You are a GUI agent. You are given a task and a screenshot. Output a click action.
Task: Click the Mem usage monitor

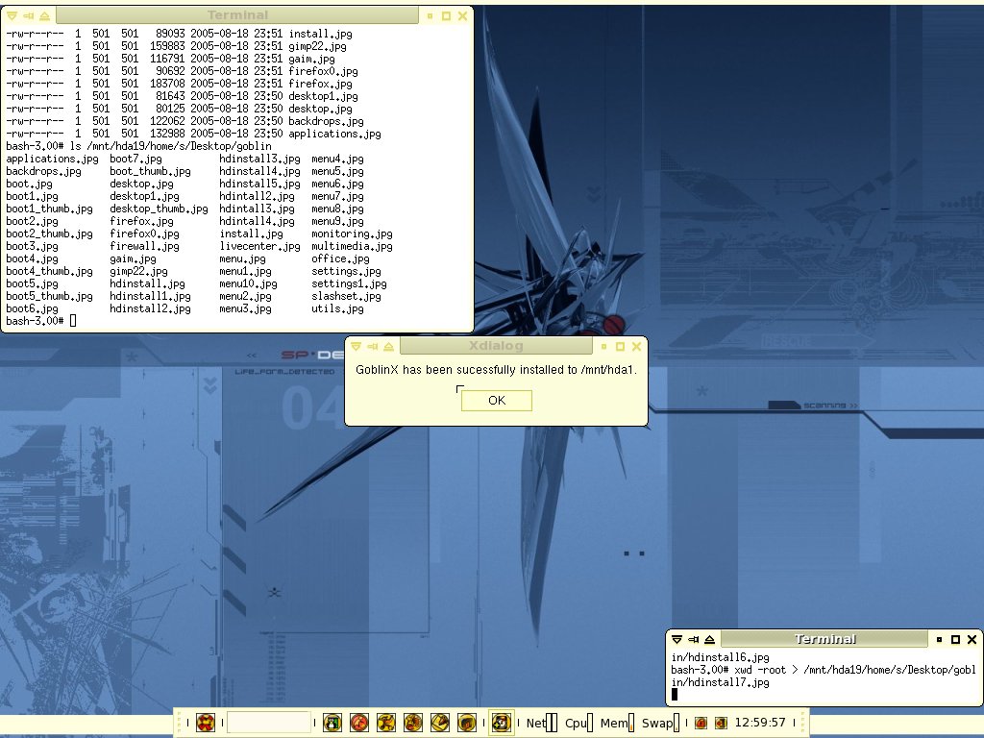click(x=617, y=723)
